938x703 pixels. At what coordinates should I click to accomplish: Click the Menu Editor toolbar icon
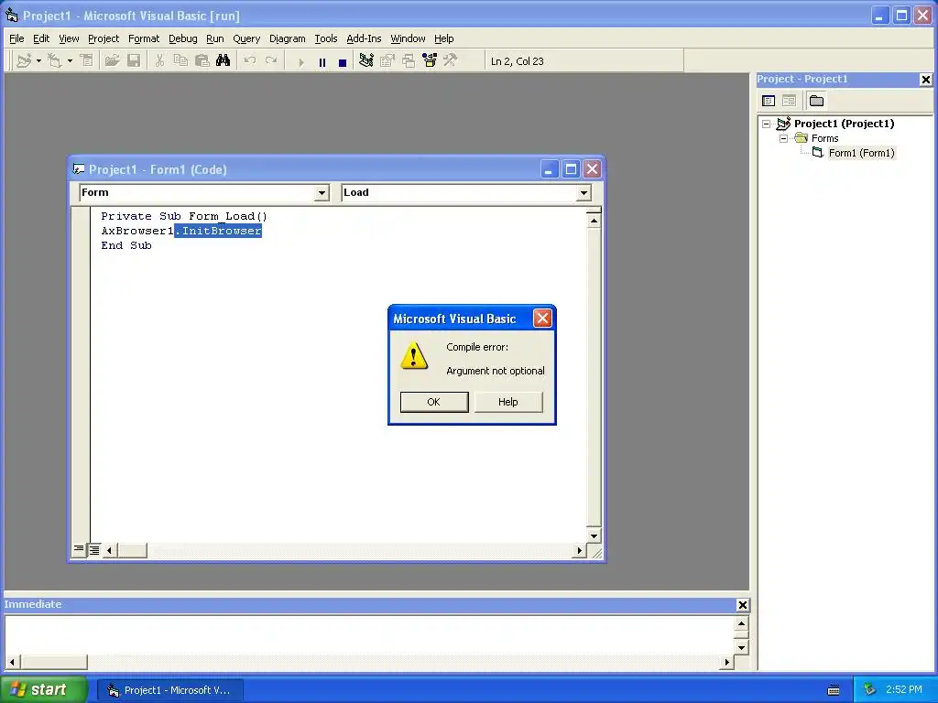click(87, 61)
